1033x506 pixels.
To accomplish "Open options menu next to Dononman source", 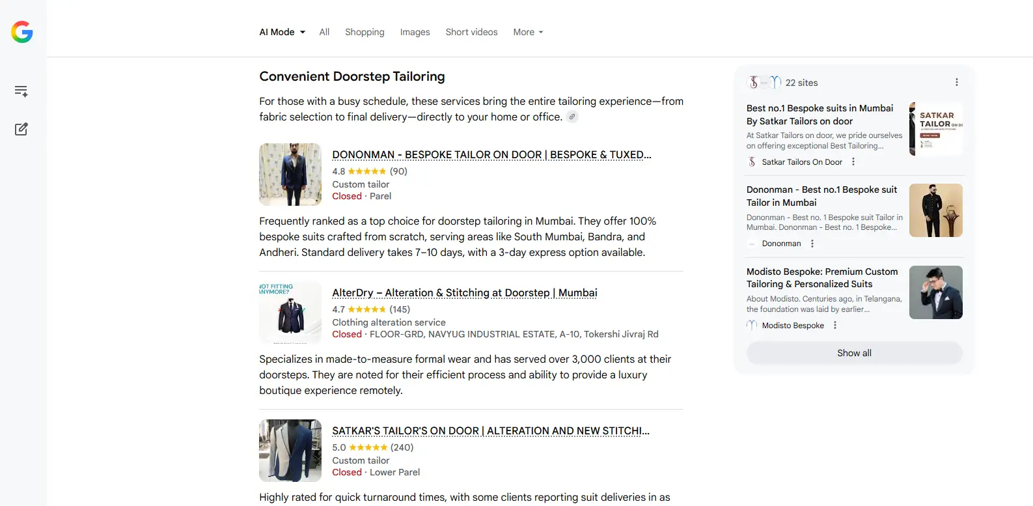I will click(x=812, y=244).
